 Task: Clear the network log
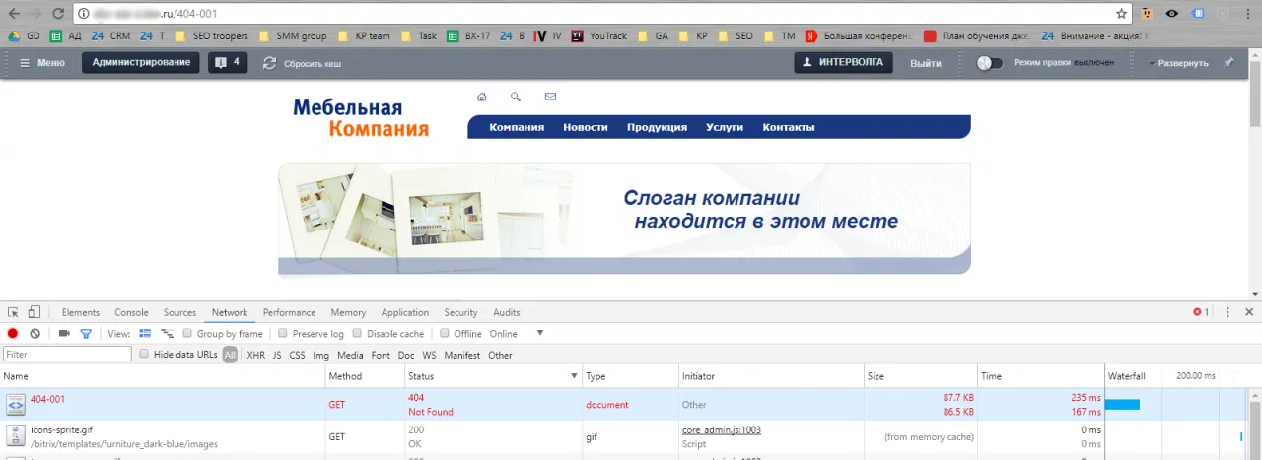[35, 334]
